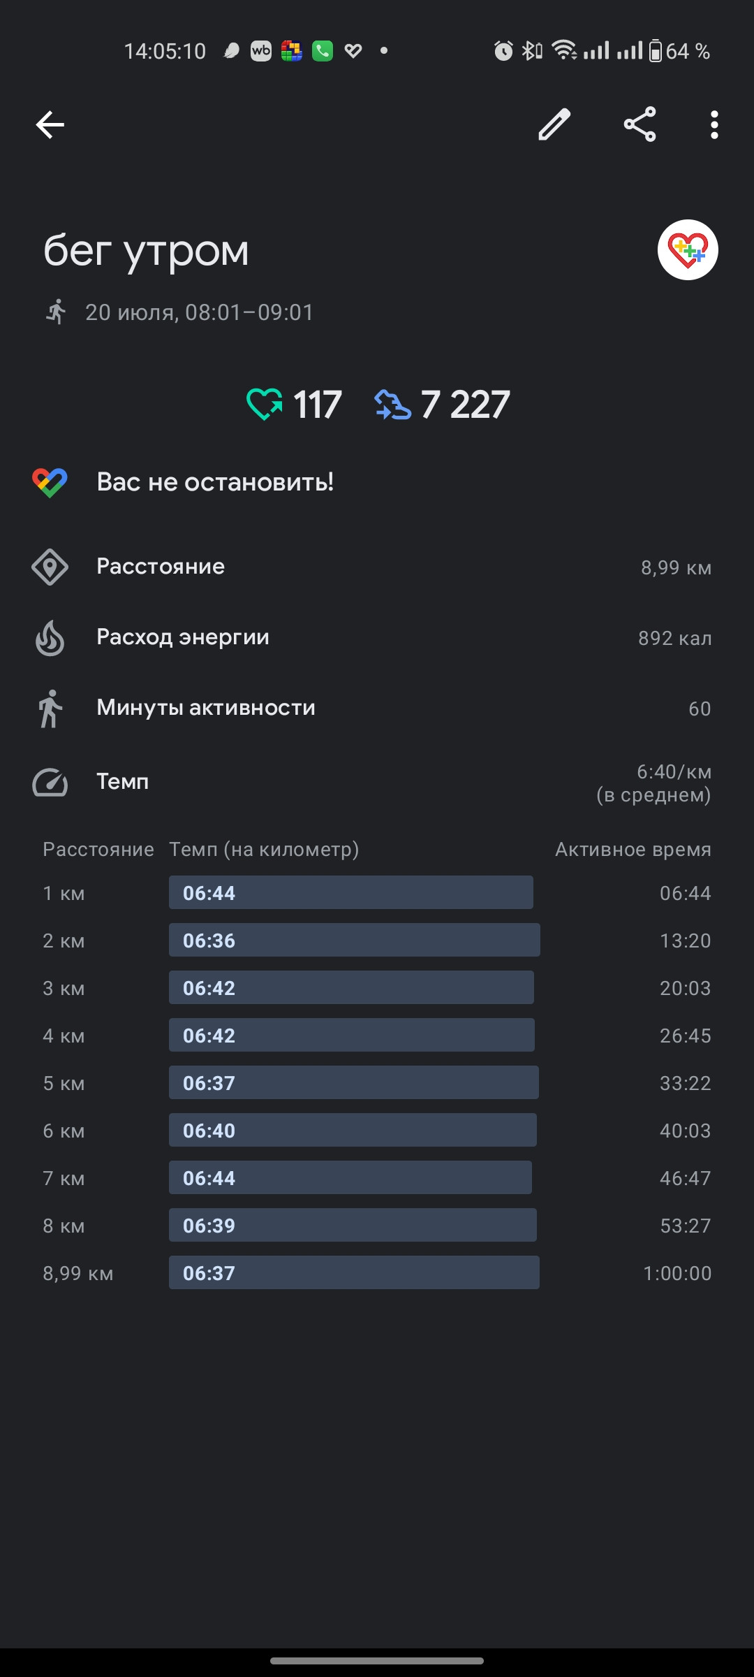754x1677 pixels.
Task: Open Расстояние distance row
Action: click(377, 567)
